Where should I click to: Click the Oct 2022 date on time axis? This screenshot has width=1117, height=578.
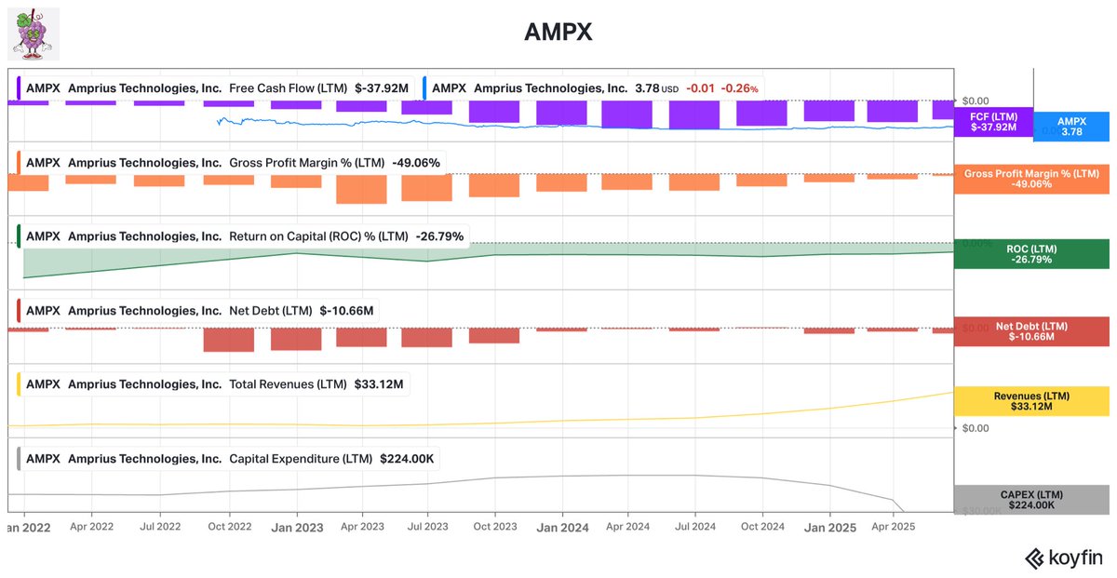coord(229,526)
